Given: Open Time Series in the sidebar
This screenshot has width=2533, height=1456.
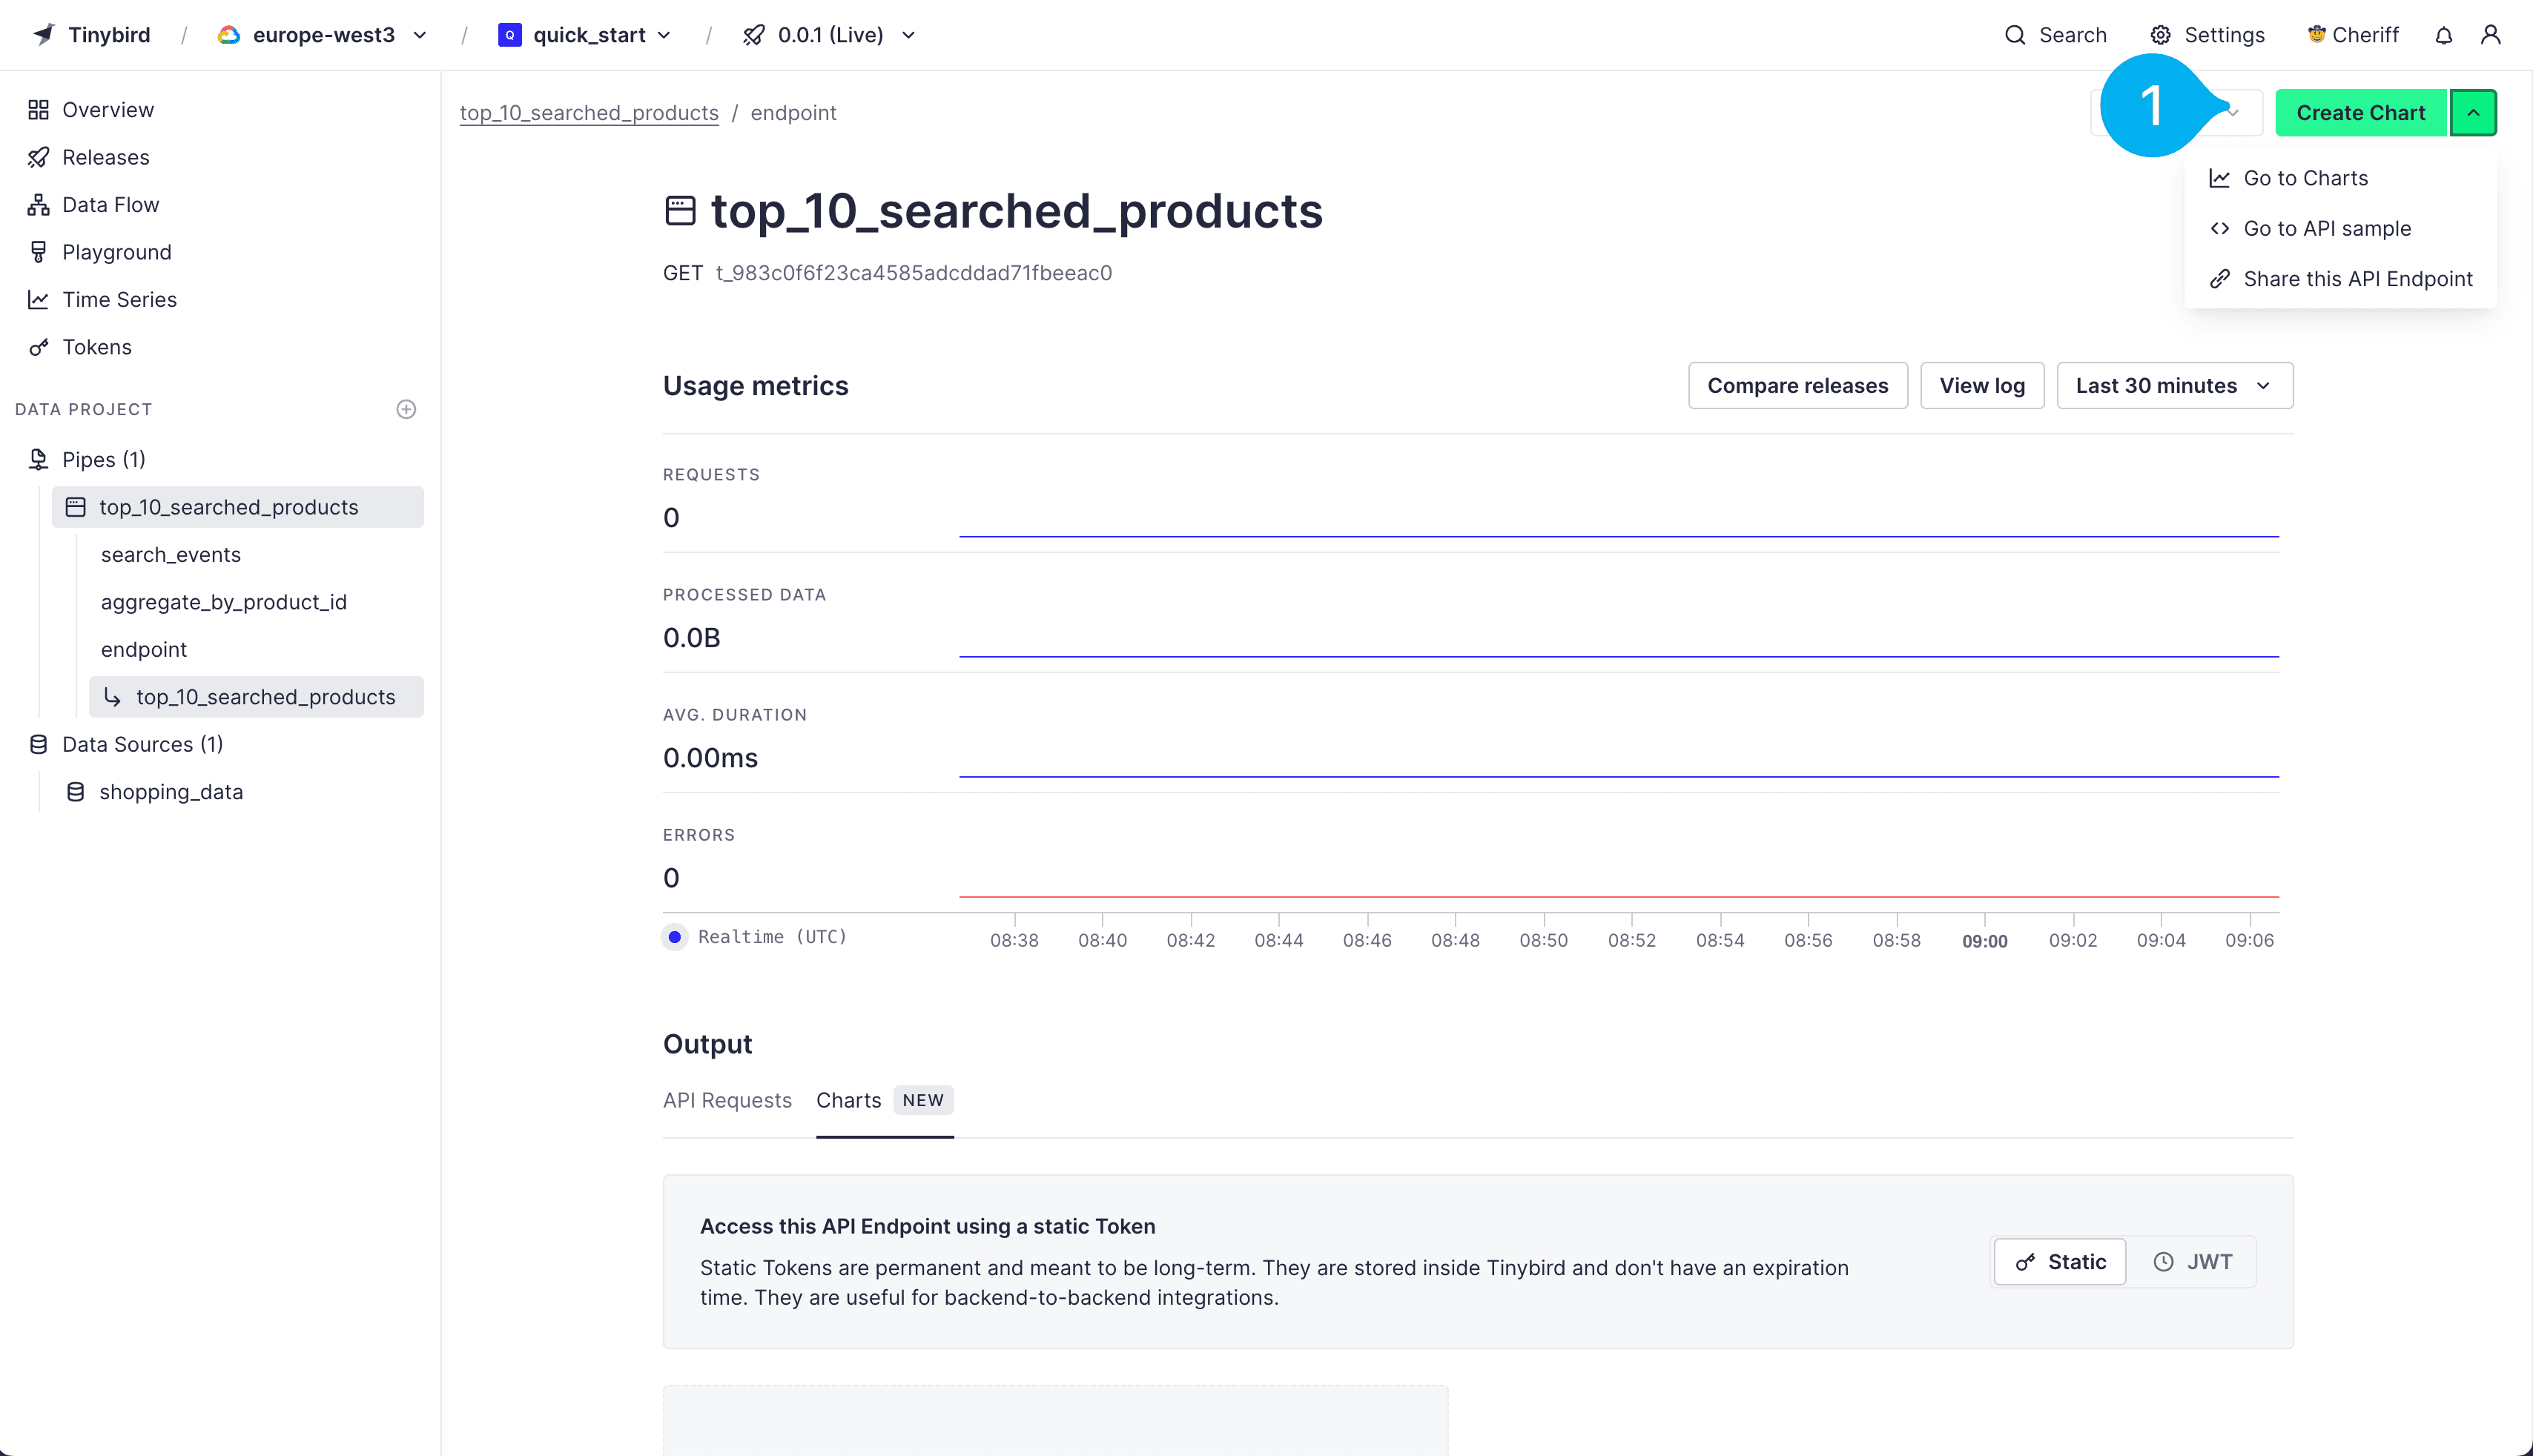Looking at the screenshot, I should (119, 300).
